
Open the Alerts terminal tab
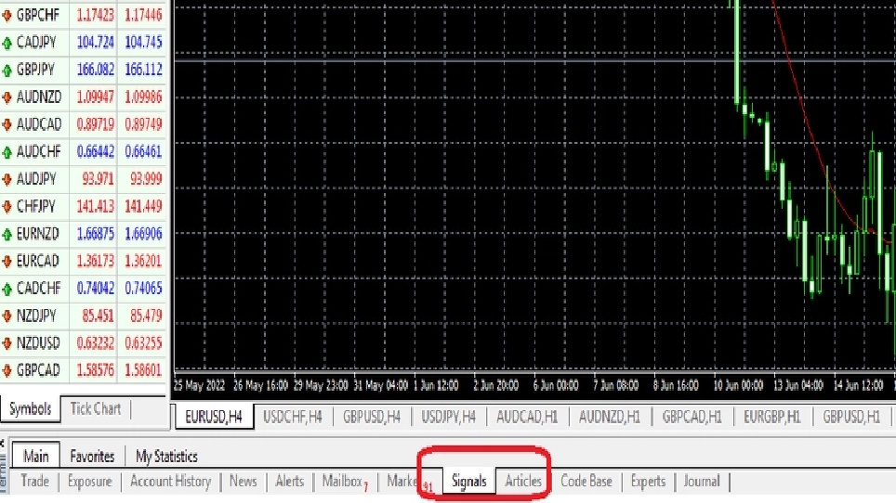[290, 482]
